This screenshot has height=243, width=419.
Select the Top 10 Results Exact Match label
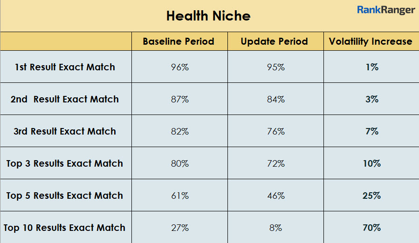65,228
